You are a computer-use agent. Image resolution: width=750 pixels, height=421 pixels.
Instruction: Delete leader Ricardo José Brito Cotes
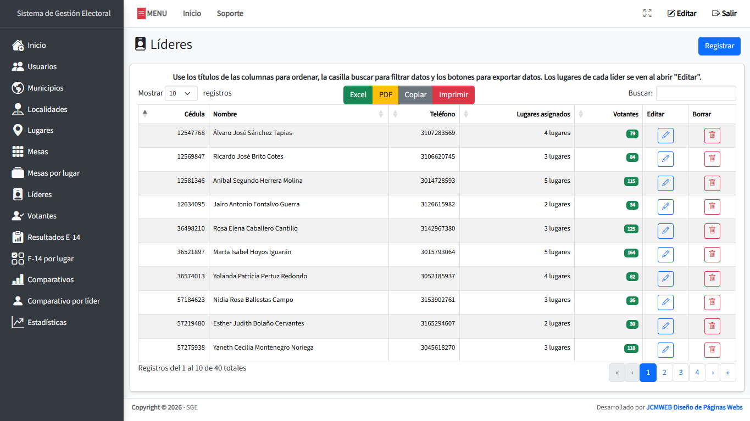[x=712, y=159]
